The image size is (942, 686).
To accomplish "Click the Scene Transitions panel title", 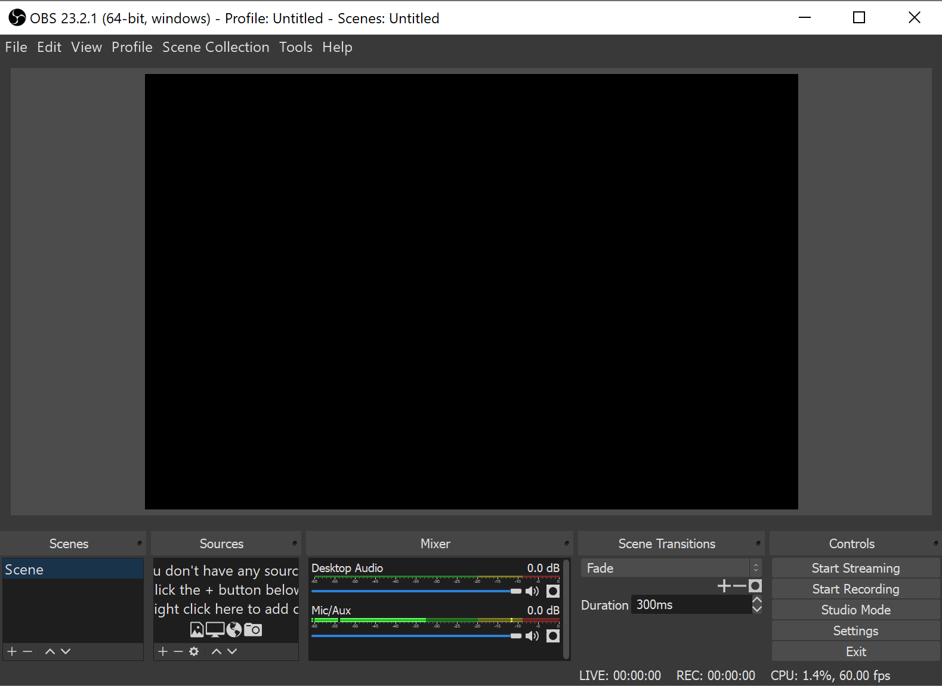I will click(667, 543).
